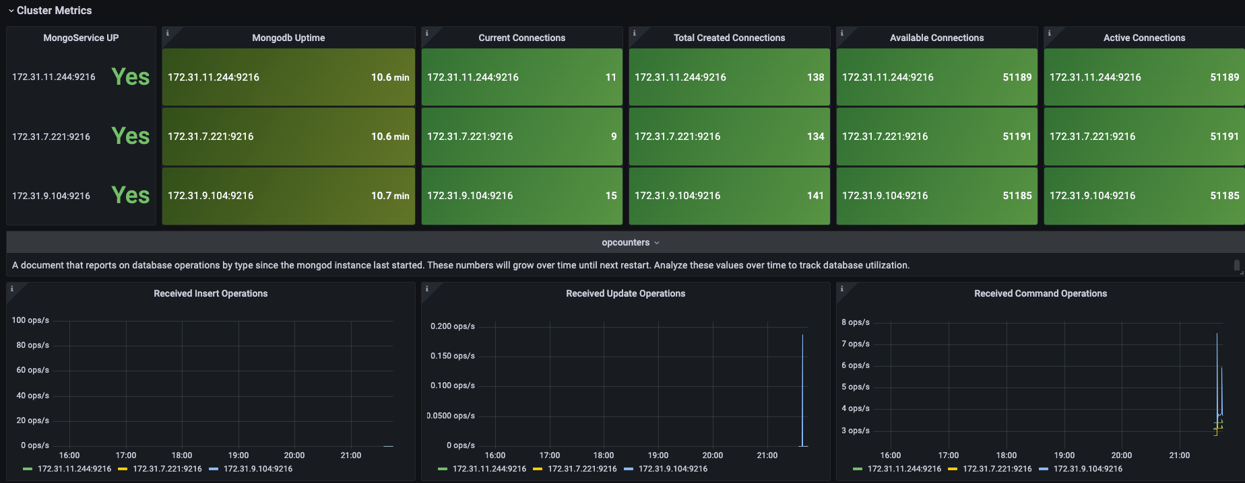
Task: Toggle 172.31.11.244:9216 series in Insert Operations legend
Action: (x=74, y=469)
